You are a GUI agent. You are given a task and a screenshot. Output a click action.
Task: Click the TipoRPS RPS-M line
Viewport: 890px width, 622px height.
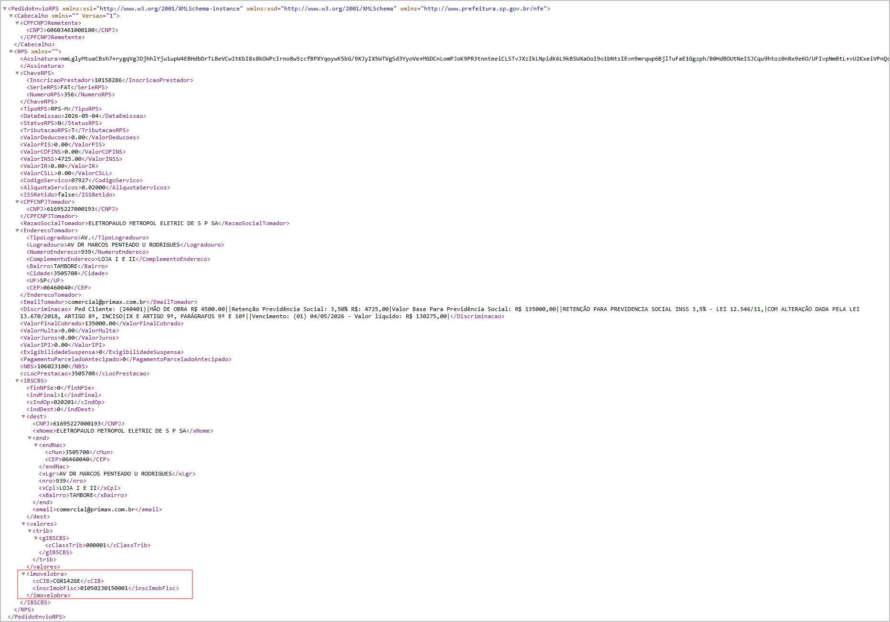tap(61, 109)
